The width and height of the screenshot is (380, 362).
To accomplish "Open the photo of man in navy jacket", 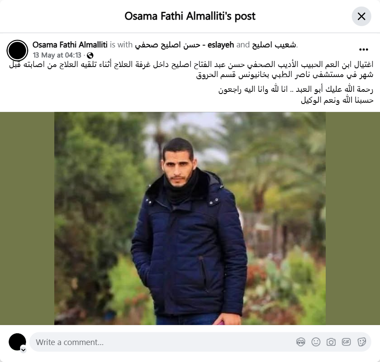I will (190, 218).
